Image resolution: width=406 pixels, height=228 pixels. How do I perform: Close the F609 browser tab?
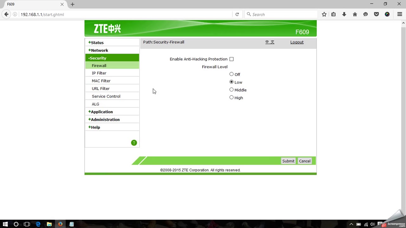[62, 4]
